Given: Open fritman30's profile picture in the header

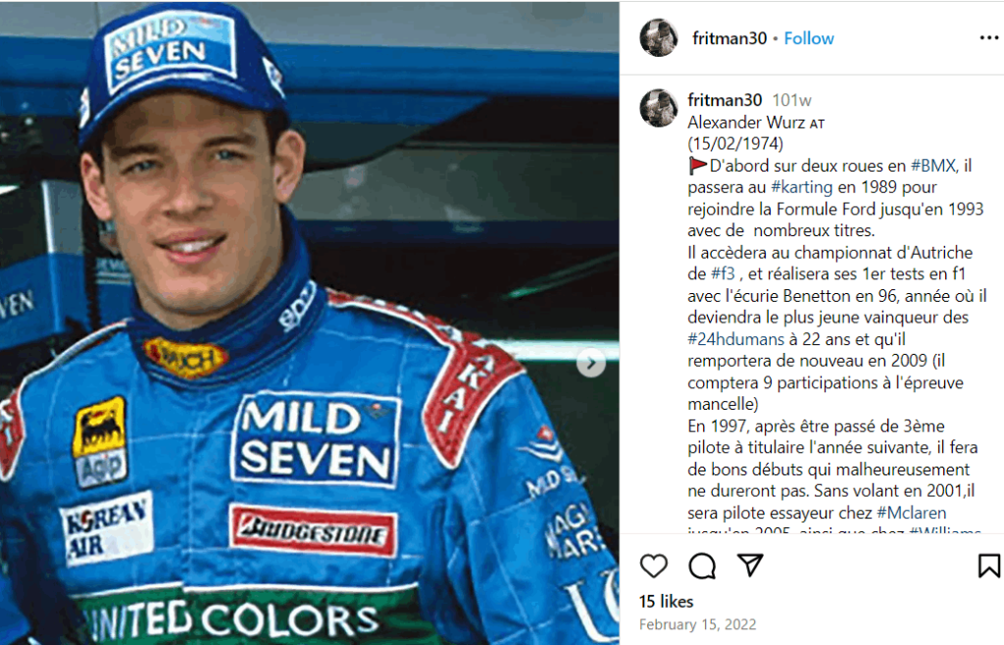Looking at the screenshot, I should 660,37.
